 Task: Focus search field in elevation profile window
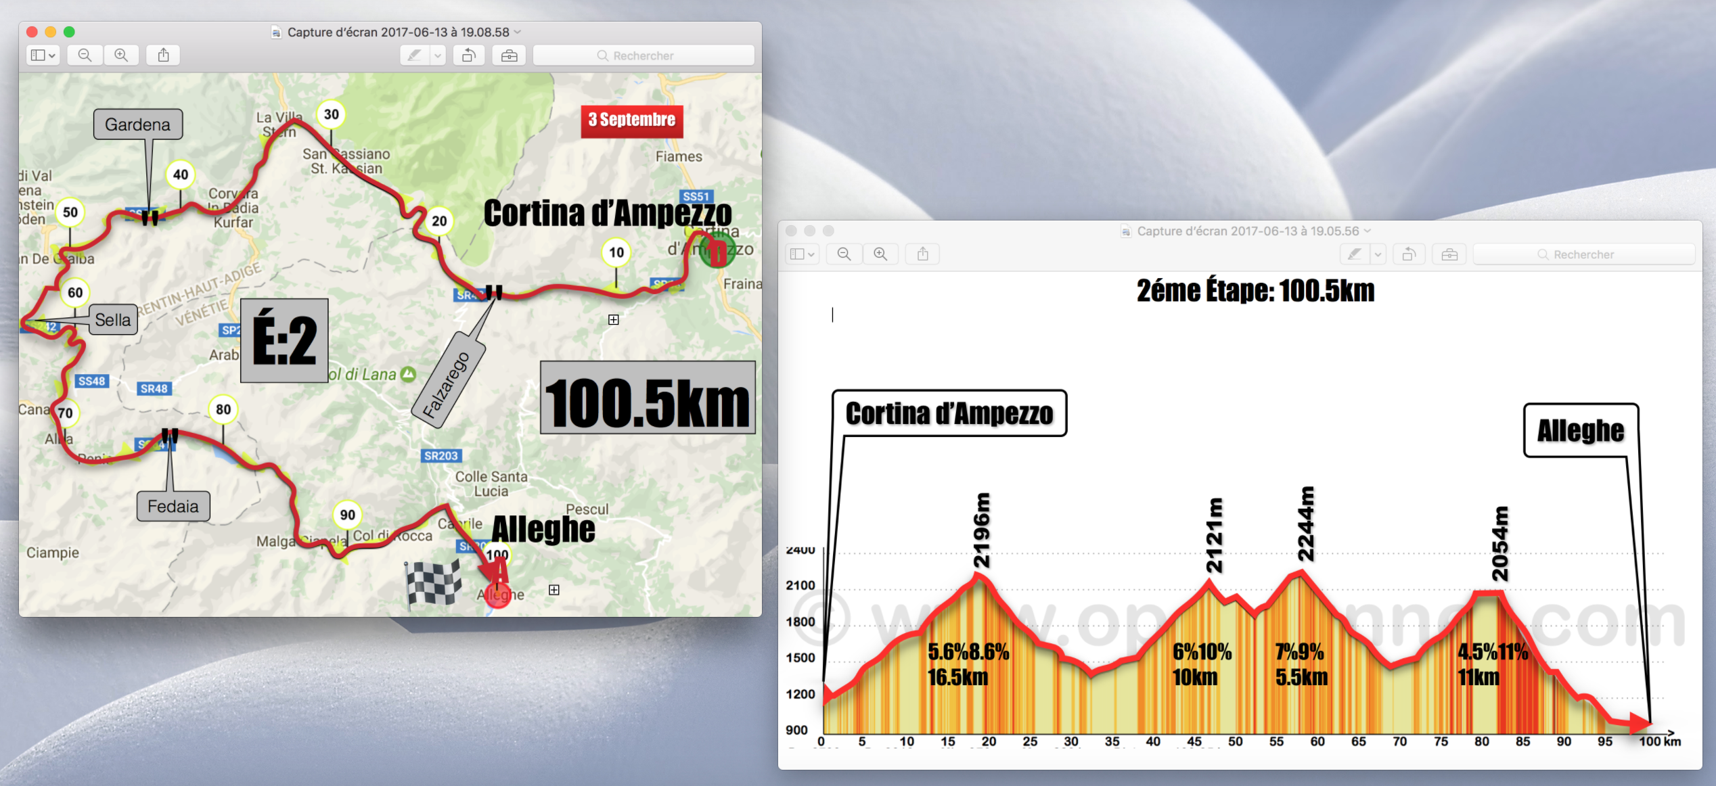[1583, 254]
